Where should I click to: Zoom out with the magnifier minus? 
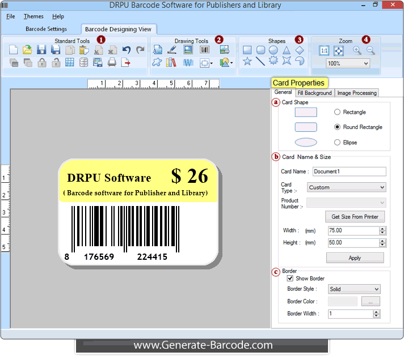371,50
